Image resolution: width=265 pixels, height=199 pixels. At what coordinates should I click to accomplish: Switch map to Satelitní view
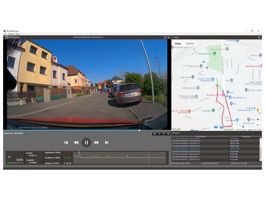click(x=190, y=44)
